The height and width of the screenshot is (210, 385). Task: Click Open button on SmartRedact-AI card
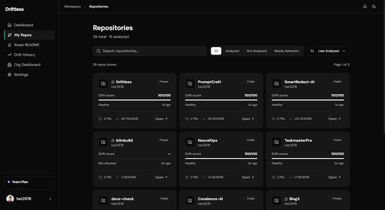(334, 118)
